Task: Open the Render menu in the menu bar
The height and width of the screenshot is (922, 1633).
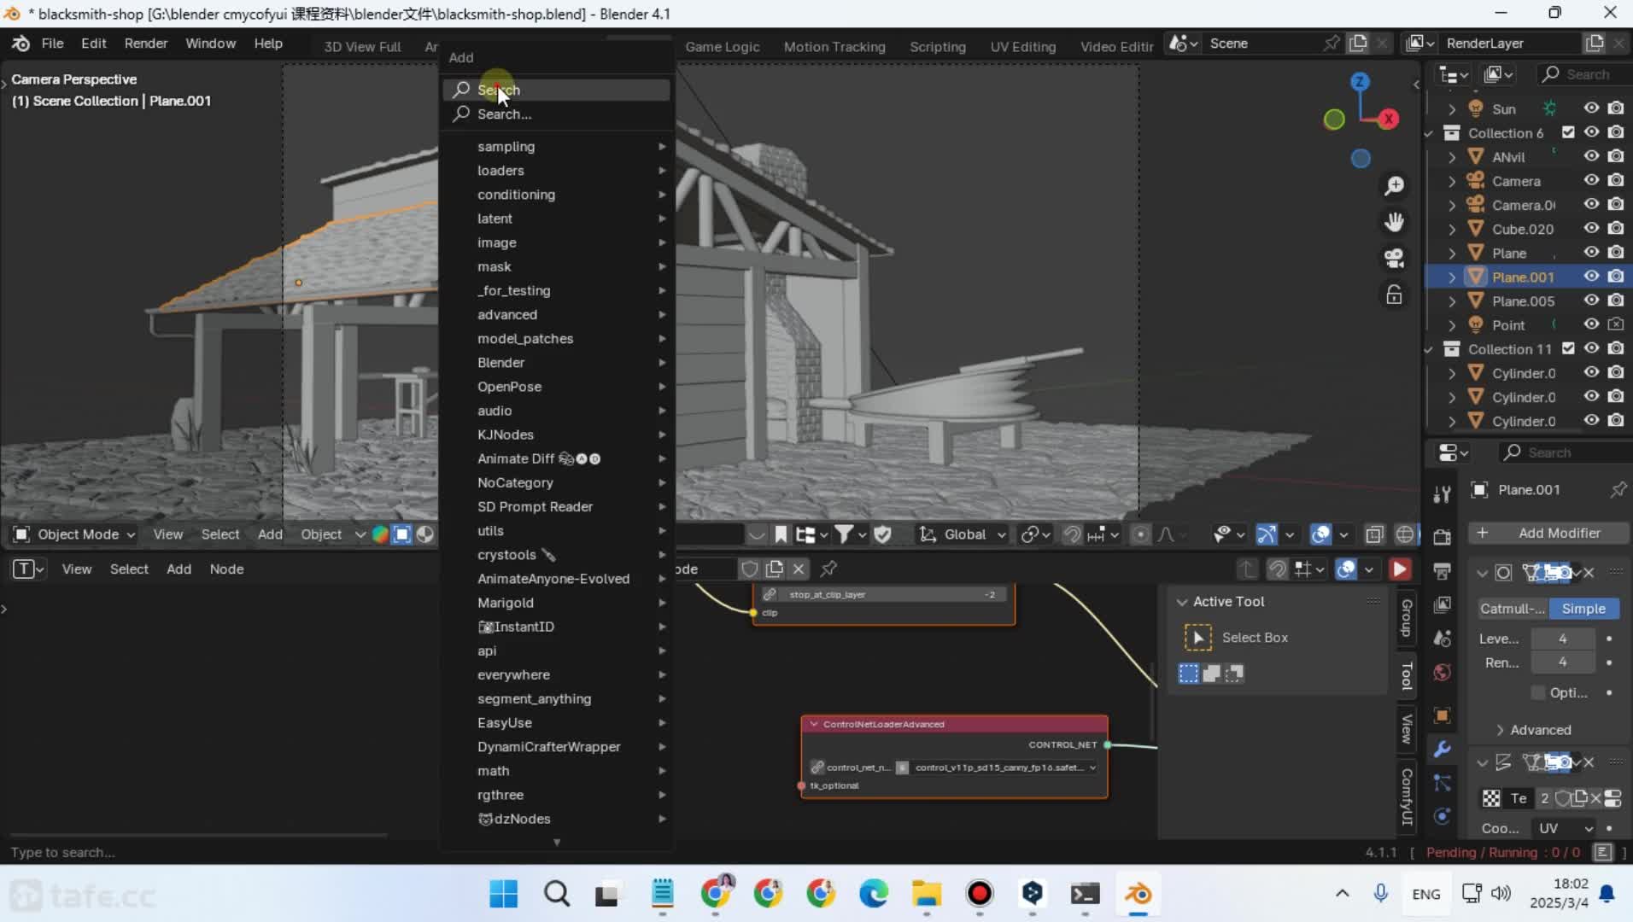Action: (145, 44)
